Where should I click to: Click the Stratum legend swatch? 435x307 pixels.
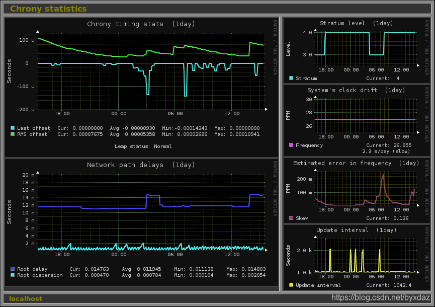coord(291,79)
